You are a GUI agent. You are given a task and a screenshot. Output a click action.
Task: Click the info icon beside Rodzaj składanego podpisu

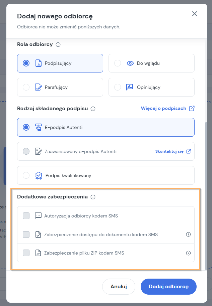coord(93,109)
